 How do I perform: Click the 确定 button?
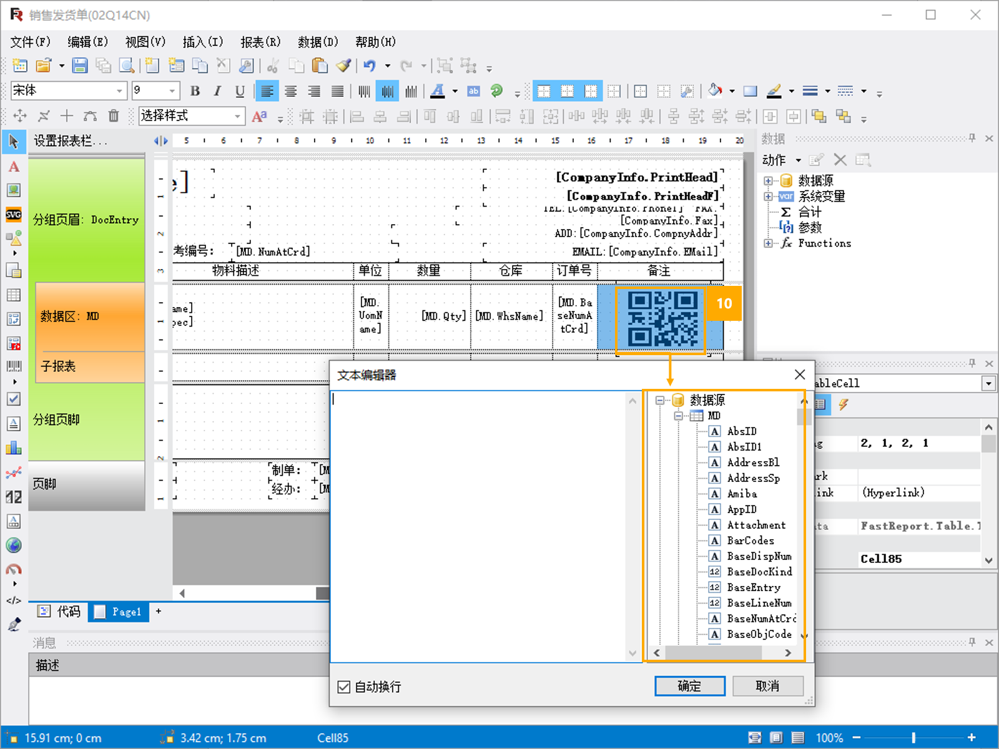point(690,686)
